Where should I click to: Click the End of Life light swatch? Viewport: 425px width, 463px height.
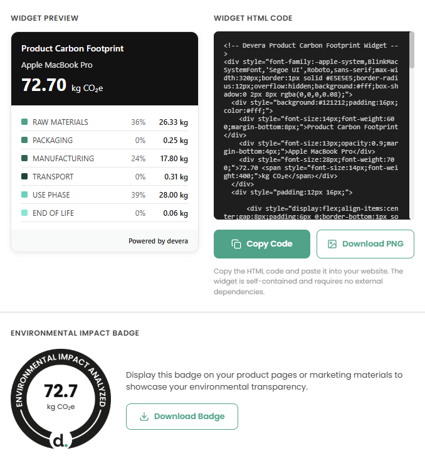24,213
